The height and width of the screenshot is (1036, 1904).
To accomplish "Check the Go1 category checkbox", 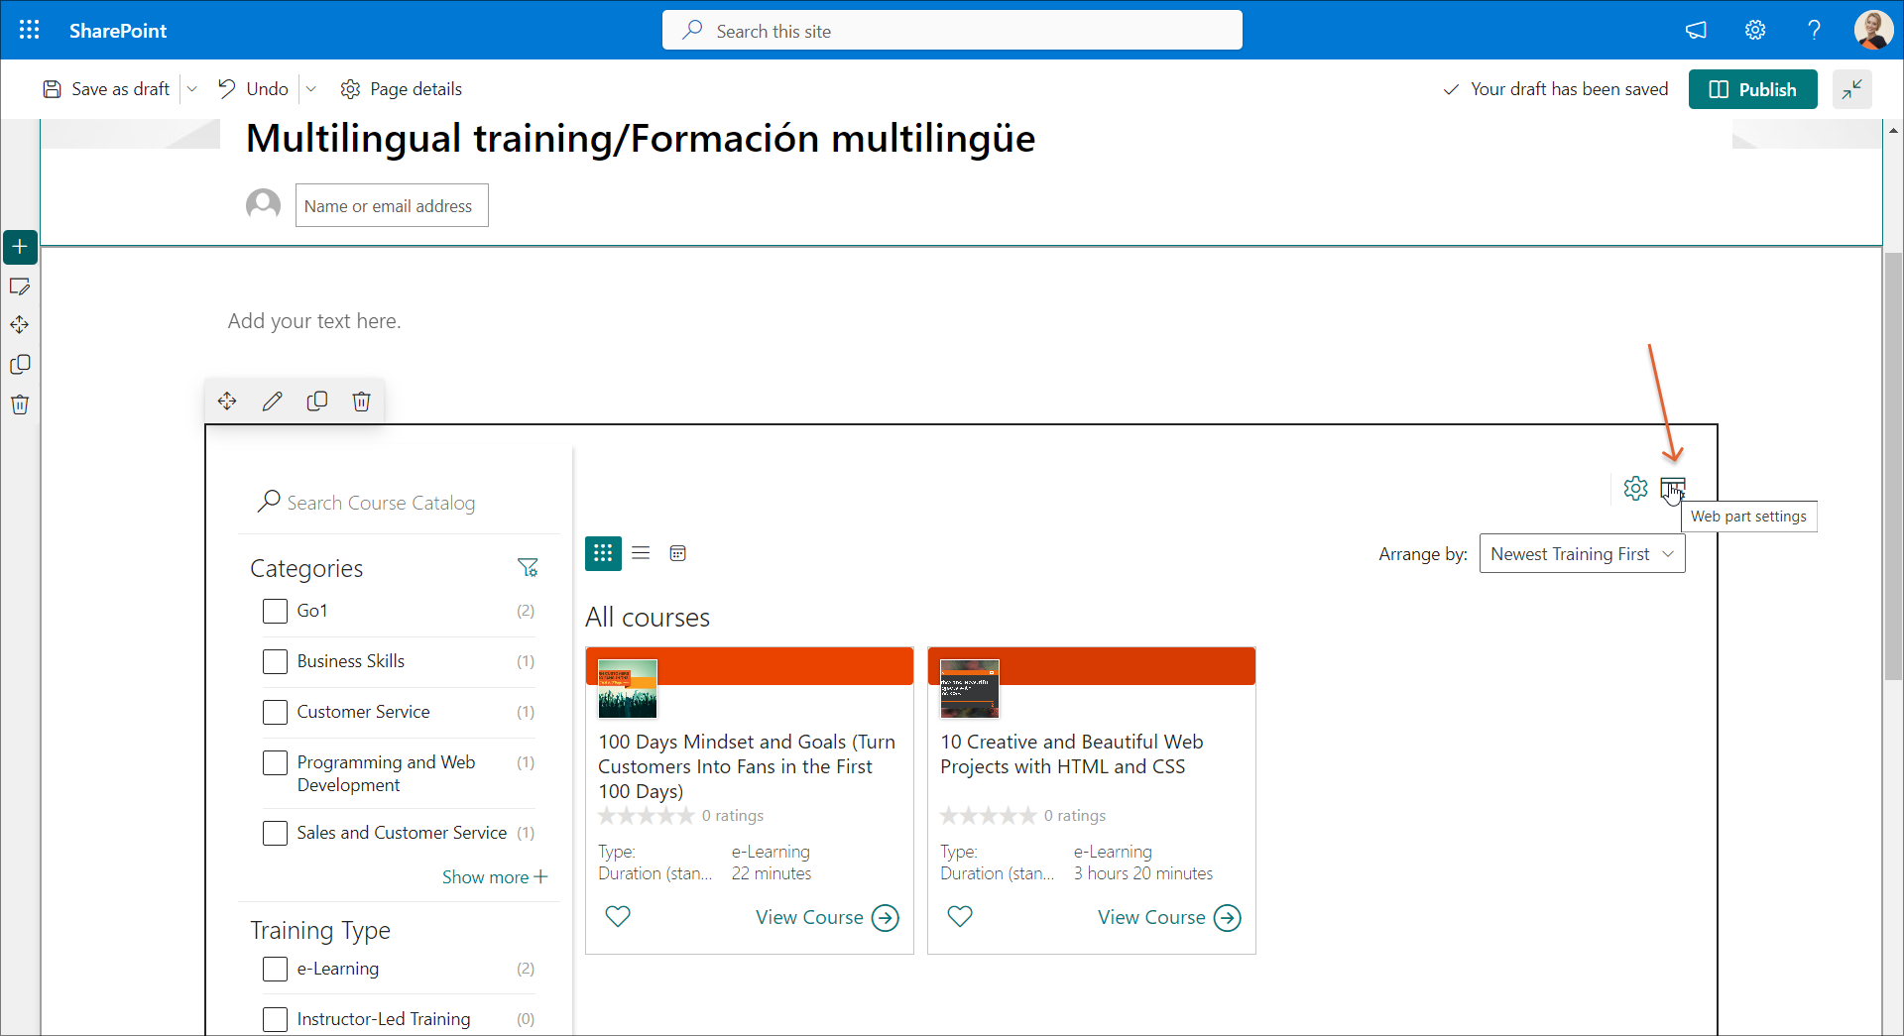I will (275, 612).
